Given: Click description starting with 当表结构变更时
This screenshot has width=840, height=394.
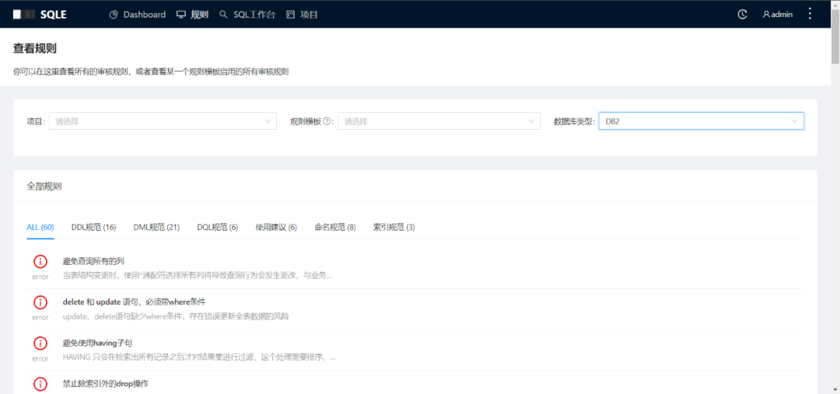Looking at the screenshot, I should pos(197,276).
